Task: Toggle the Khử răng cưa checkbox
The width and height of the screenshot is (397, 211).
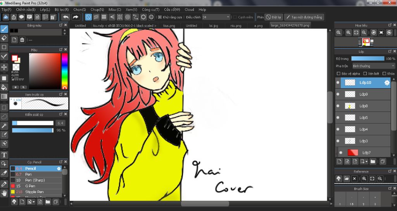Action: click(x=160, y=17)
